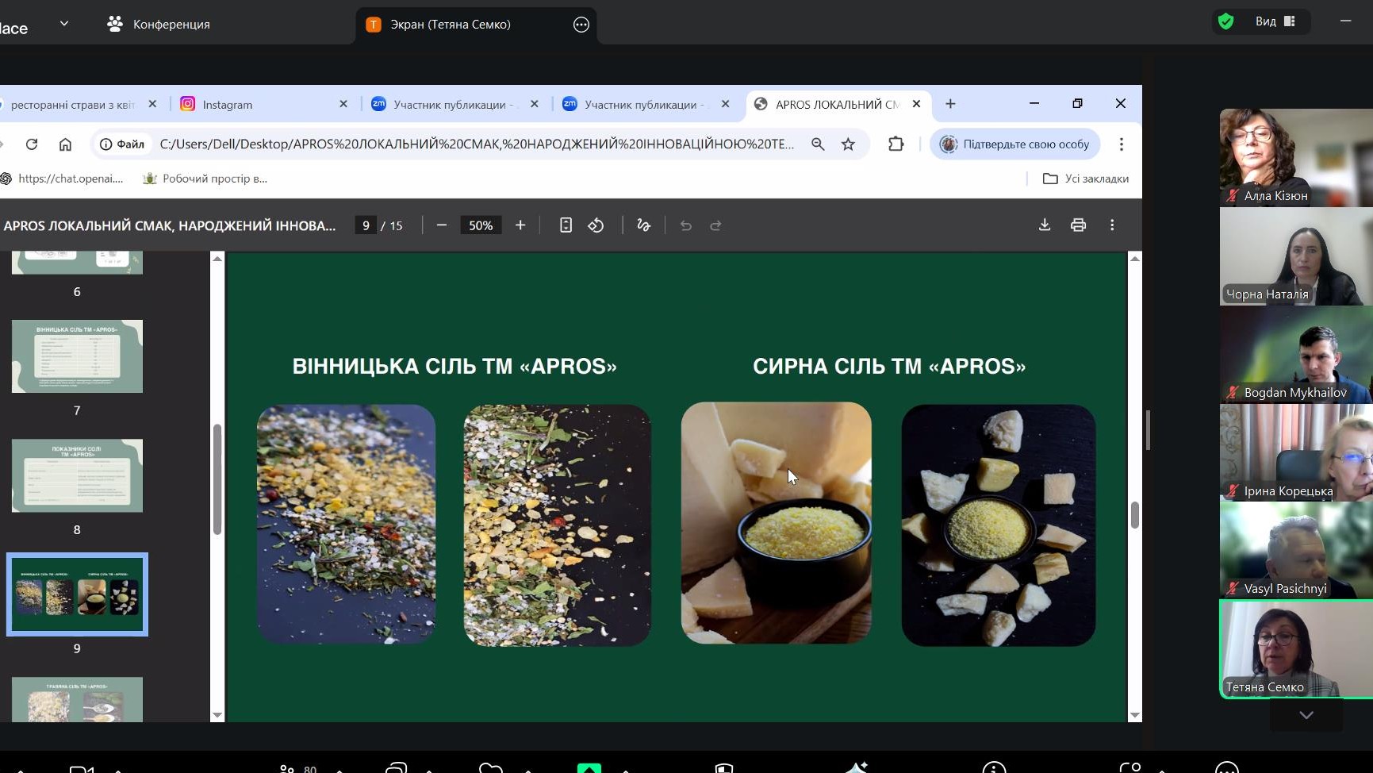Viewport: 1373px width, 773px height.
Task: Click the Підтвердьте свою особу button
Action: [1015, 144]
